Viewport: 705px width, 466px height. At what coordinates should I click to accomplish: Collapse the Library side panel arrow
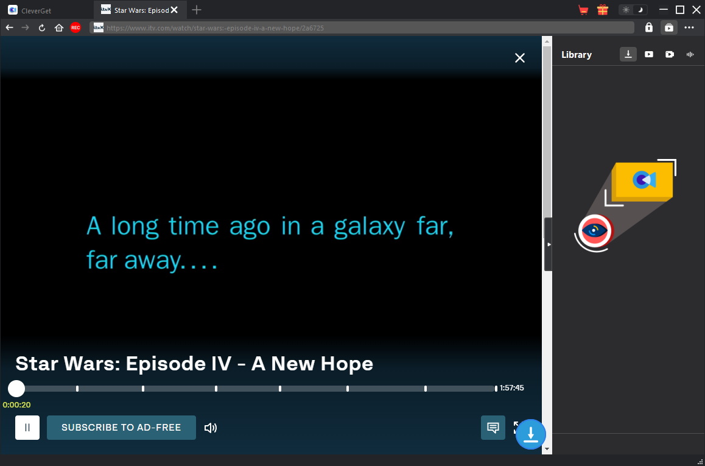[548, 244]
